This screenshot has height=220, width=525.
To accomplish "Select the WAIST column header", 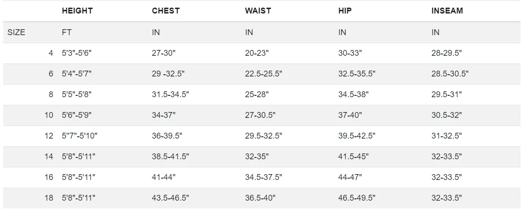I will (x=258, y=11).
